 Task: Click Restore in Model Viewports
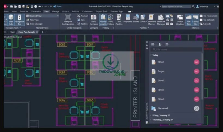pos(83,24)
